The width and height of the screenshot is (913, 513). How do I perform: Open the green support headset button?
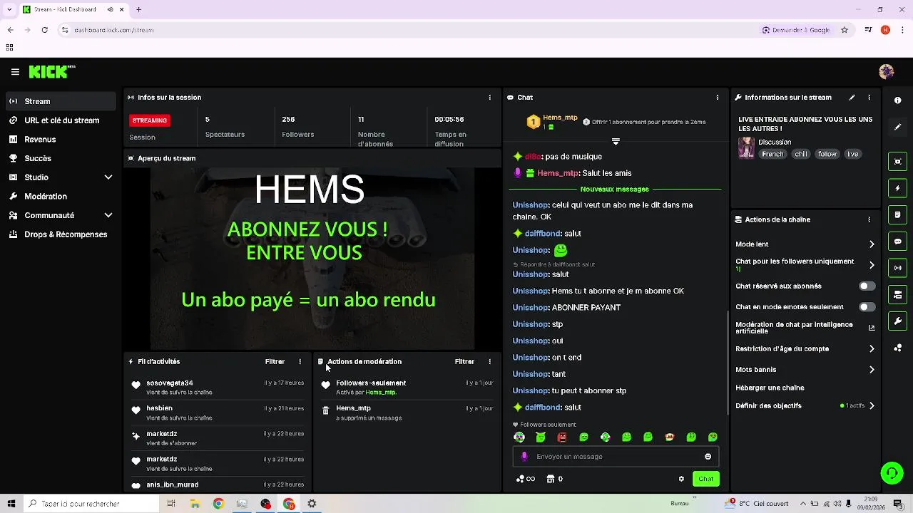click(x=891, y=472)
